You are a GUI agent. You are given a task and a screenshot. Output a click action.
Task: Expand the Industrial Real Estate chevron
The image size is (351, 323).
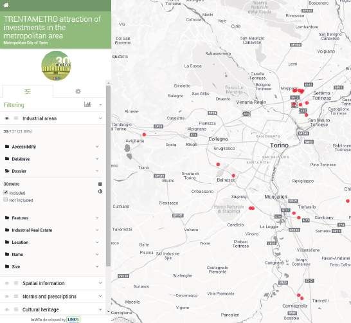97,230
